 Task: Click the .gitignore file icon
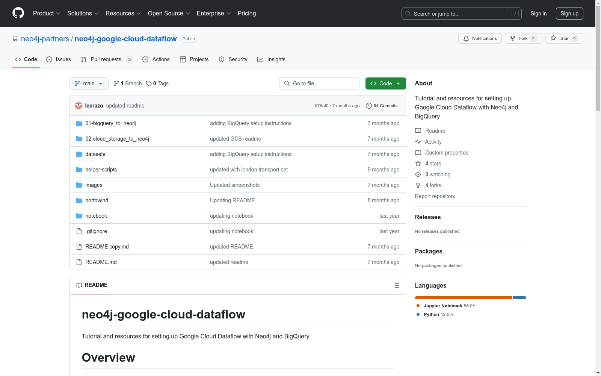[x=79, y=231]
